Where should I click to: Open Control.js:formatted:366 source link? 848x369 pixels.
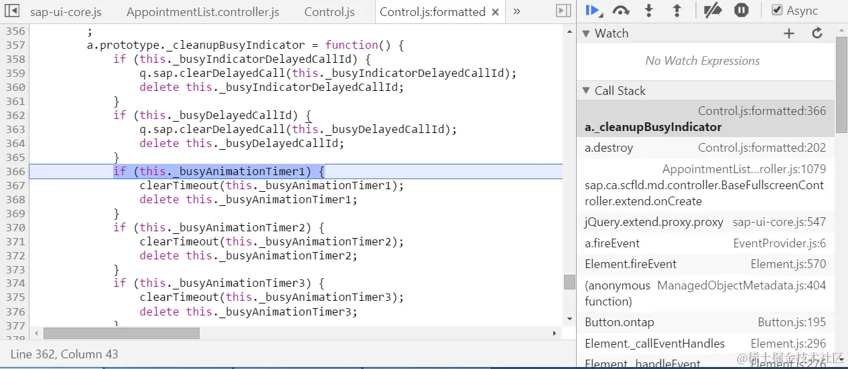762,111
